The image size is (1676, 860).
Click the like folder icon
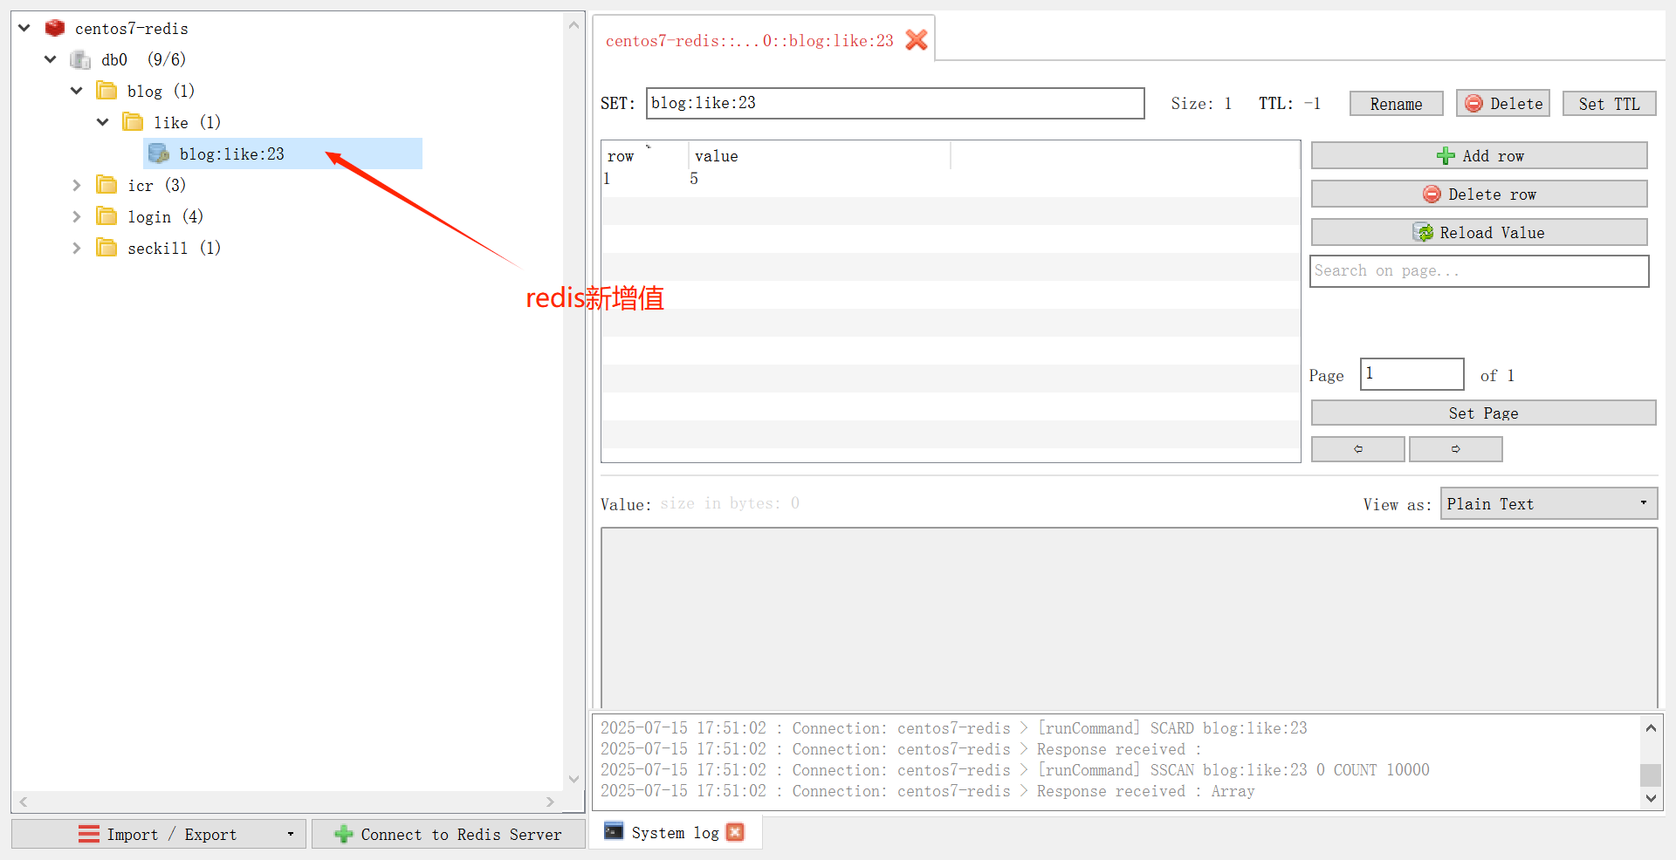[133, 122]
